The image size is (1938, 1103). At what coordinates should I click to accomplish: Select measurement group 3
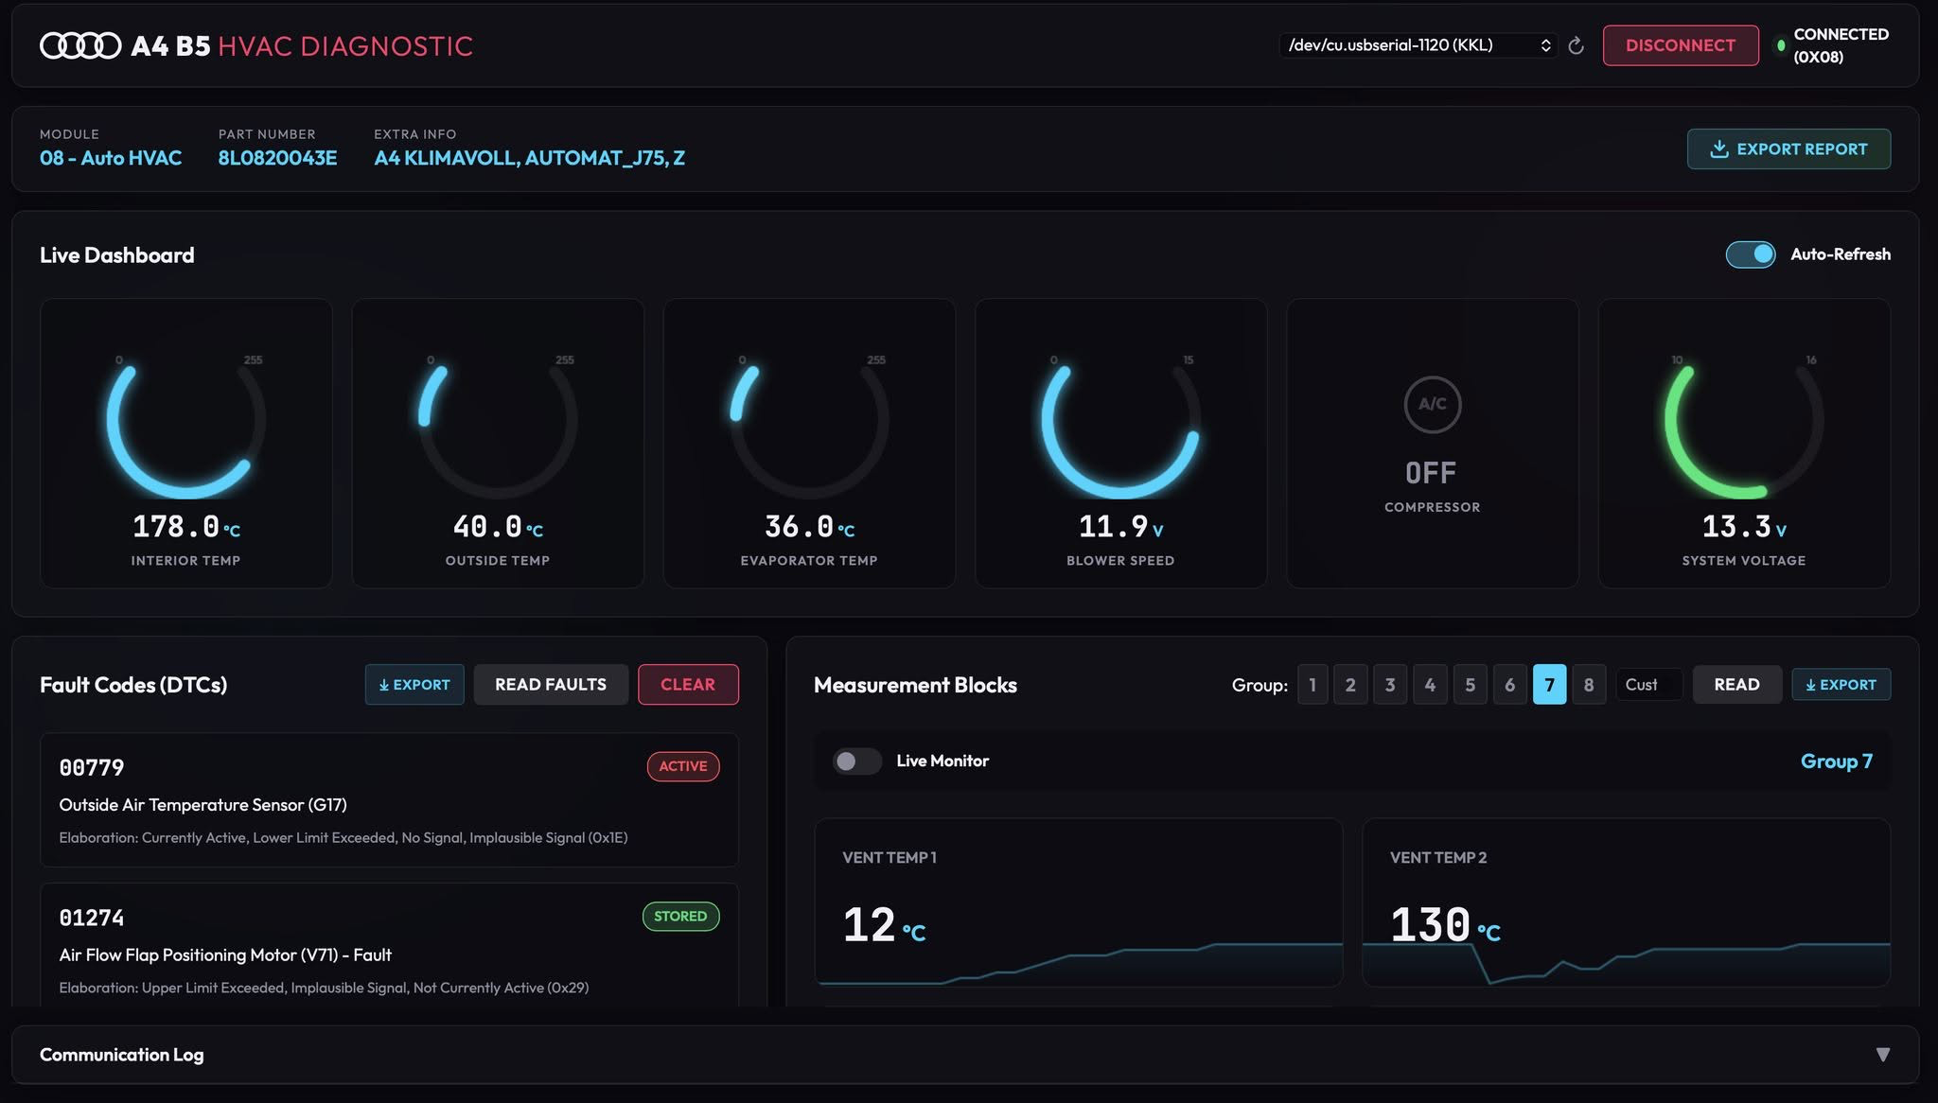pos(1390,685)
